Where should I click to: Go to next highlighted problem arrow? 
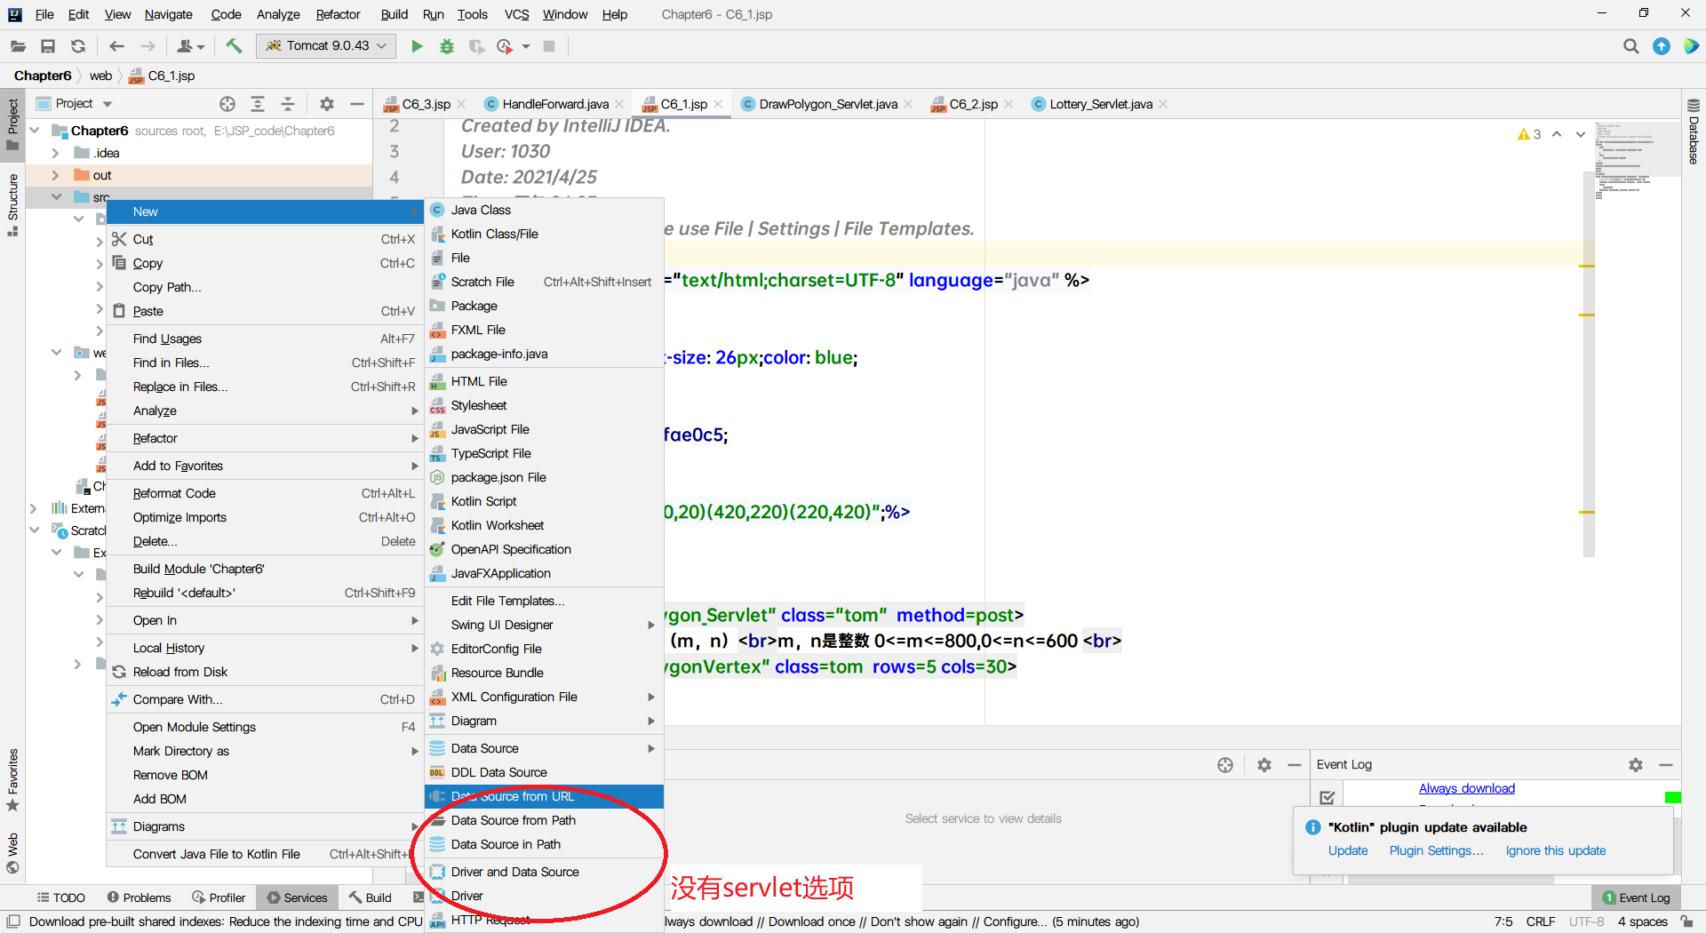[x=1581, y=134]
